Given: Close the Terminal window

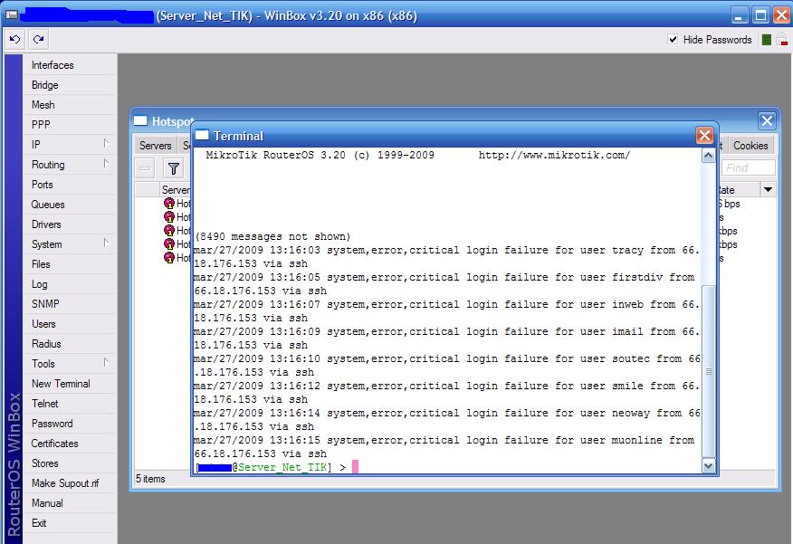Looking at the screenshot, I should click(704, 136).
